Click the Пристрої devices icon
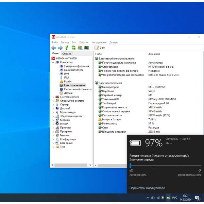This screenshot has height=204, width=204. tap(57, 128)
